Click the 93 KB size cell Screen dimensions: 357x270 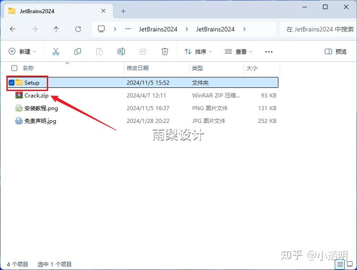tap(269, 96)
